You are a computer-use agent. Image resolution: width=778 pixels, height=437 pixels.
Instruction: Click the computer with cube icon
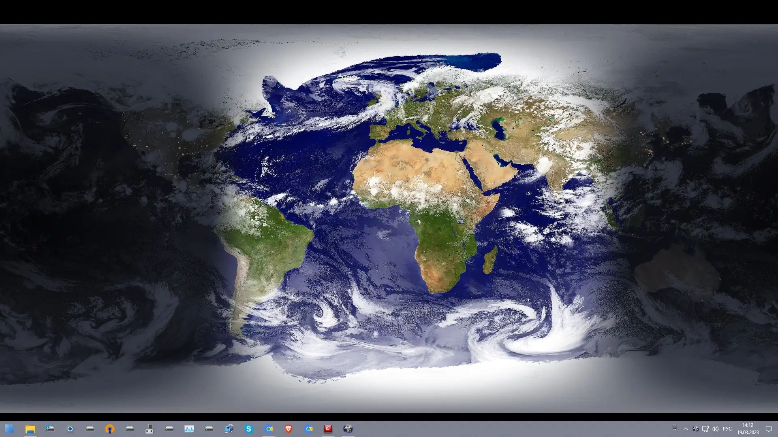tap(229, 429)
